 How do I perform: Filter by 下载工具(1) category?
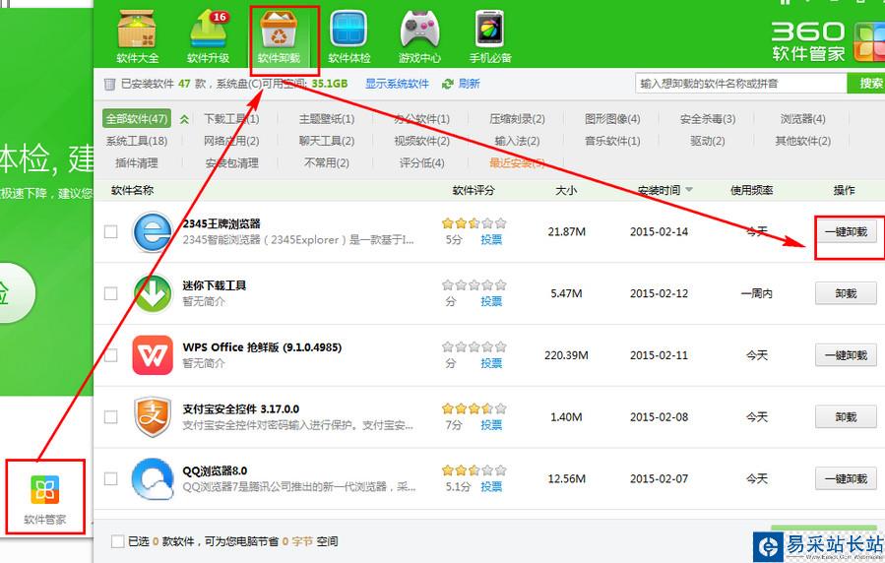point(231,118)
